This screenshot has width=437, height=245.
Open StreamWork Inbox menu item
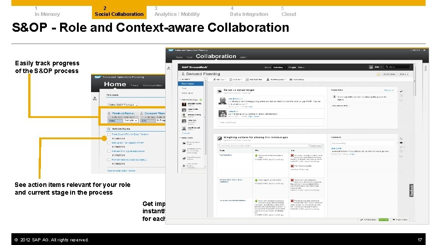(301, 67)
